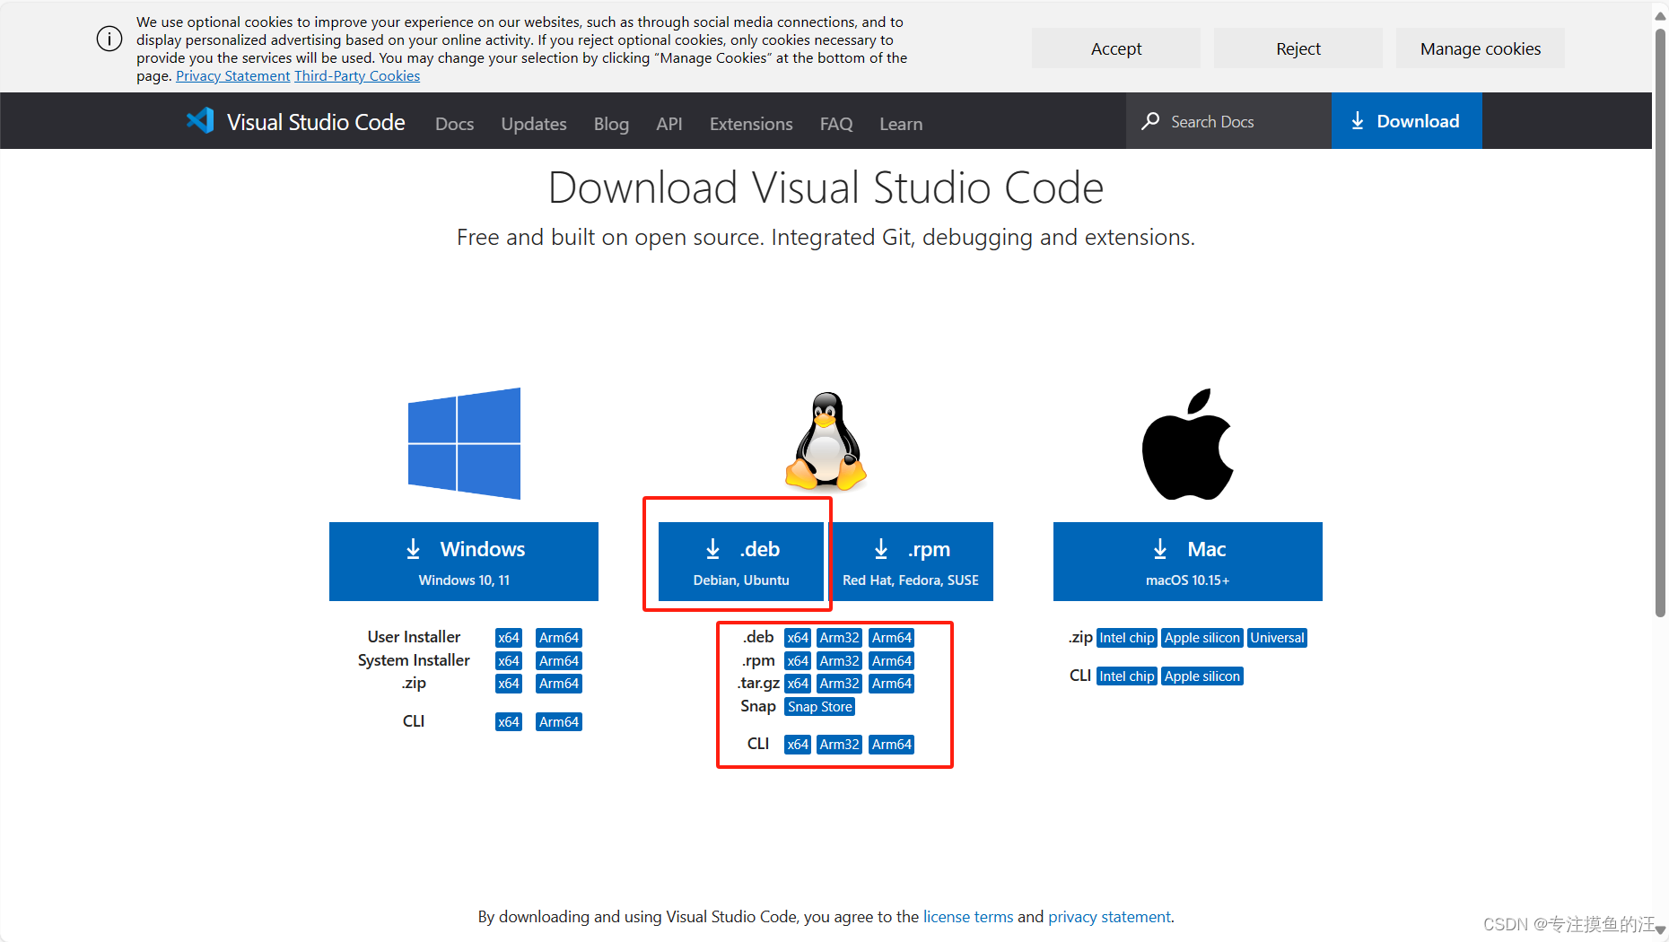
Task: Open the Docs menu item
Action: 454,124
